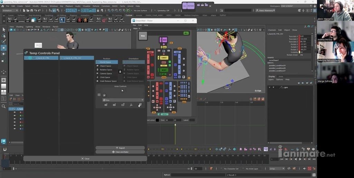Select Child Space under Position
The width and height of the screenshot is (354, 178).
106,77
